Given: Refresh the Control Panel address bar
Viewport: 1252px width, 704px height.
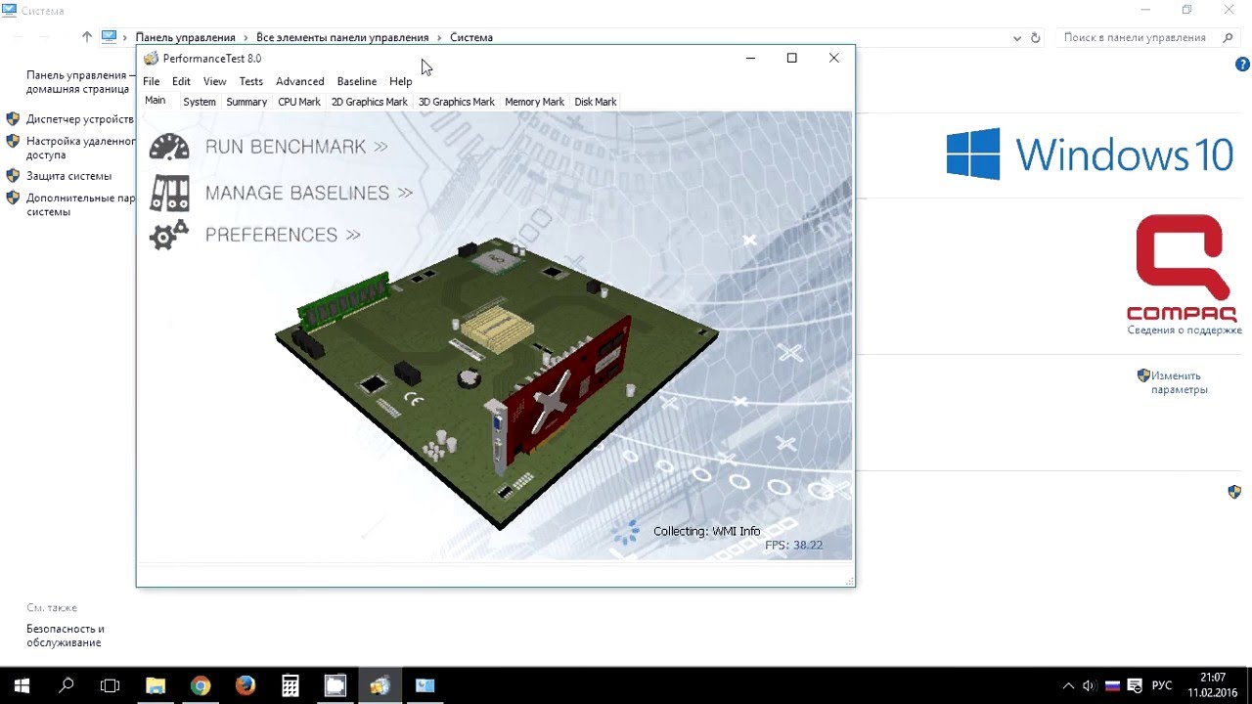Looking at the screenshot, I should (x=1037, y=37).
